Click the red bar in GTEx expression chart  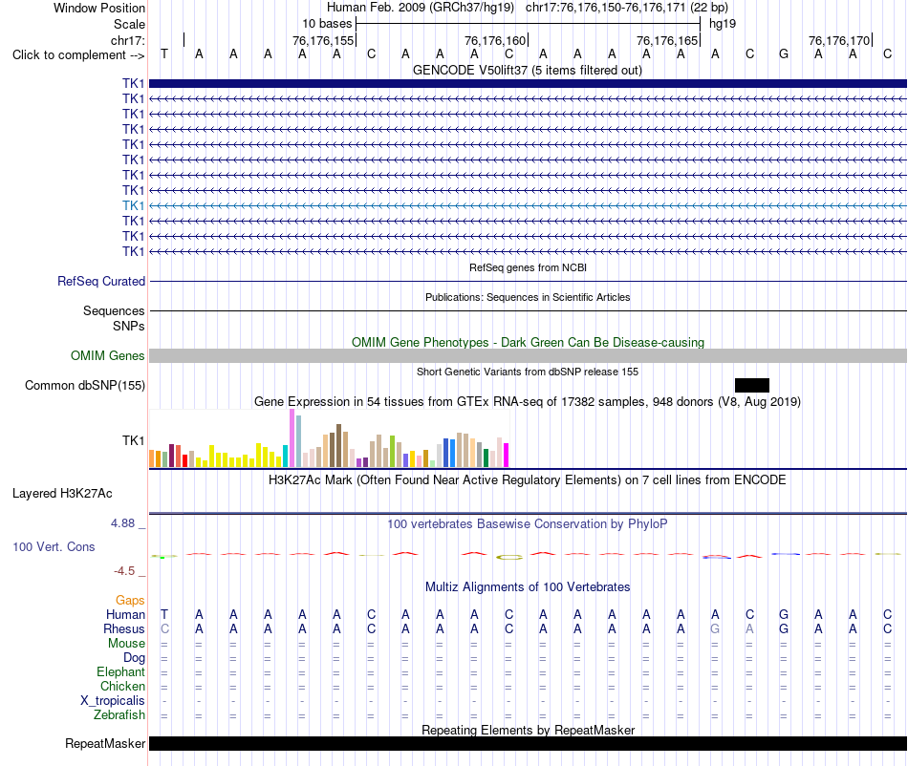click(184, 460)
